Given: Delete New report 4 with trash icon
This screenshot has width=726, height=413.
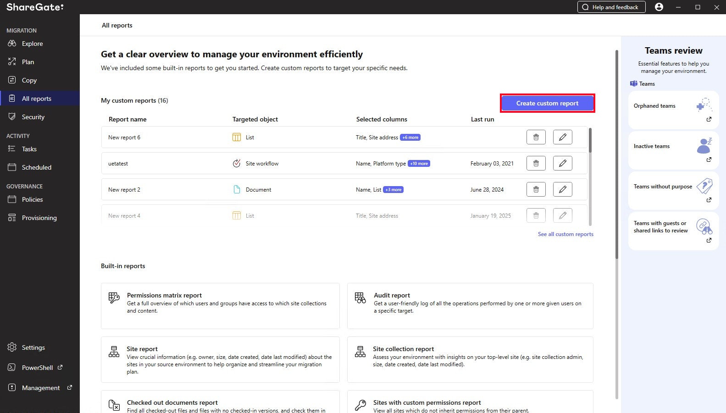Looking at the screenshot, I should 536,215.
